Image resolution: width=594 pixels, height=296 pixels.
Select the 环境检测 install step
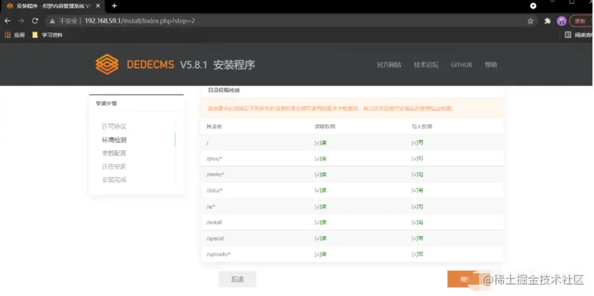pyautogui.click(x=114, y=139)
